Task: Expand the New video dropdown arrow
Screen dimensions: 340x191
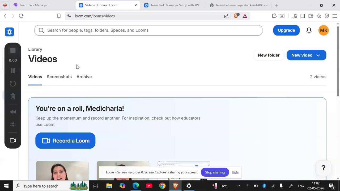Action: click(x=318, y=55)
